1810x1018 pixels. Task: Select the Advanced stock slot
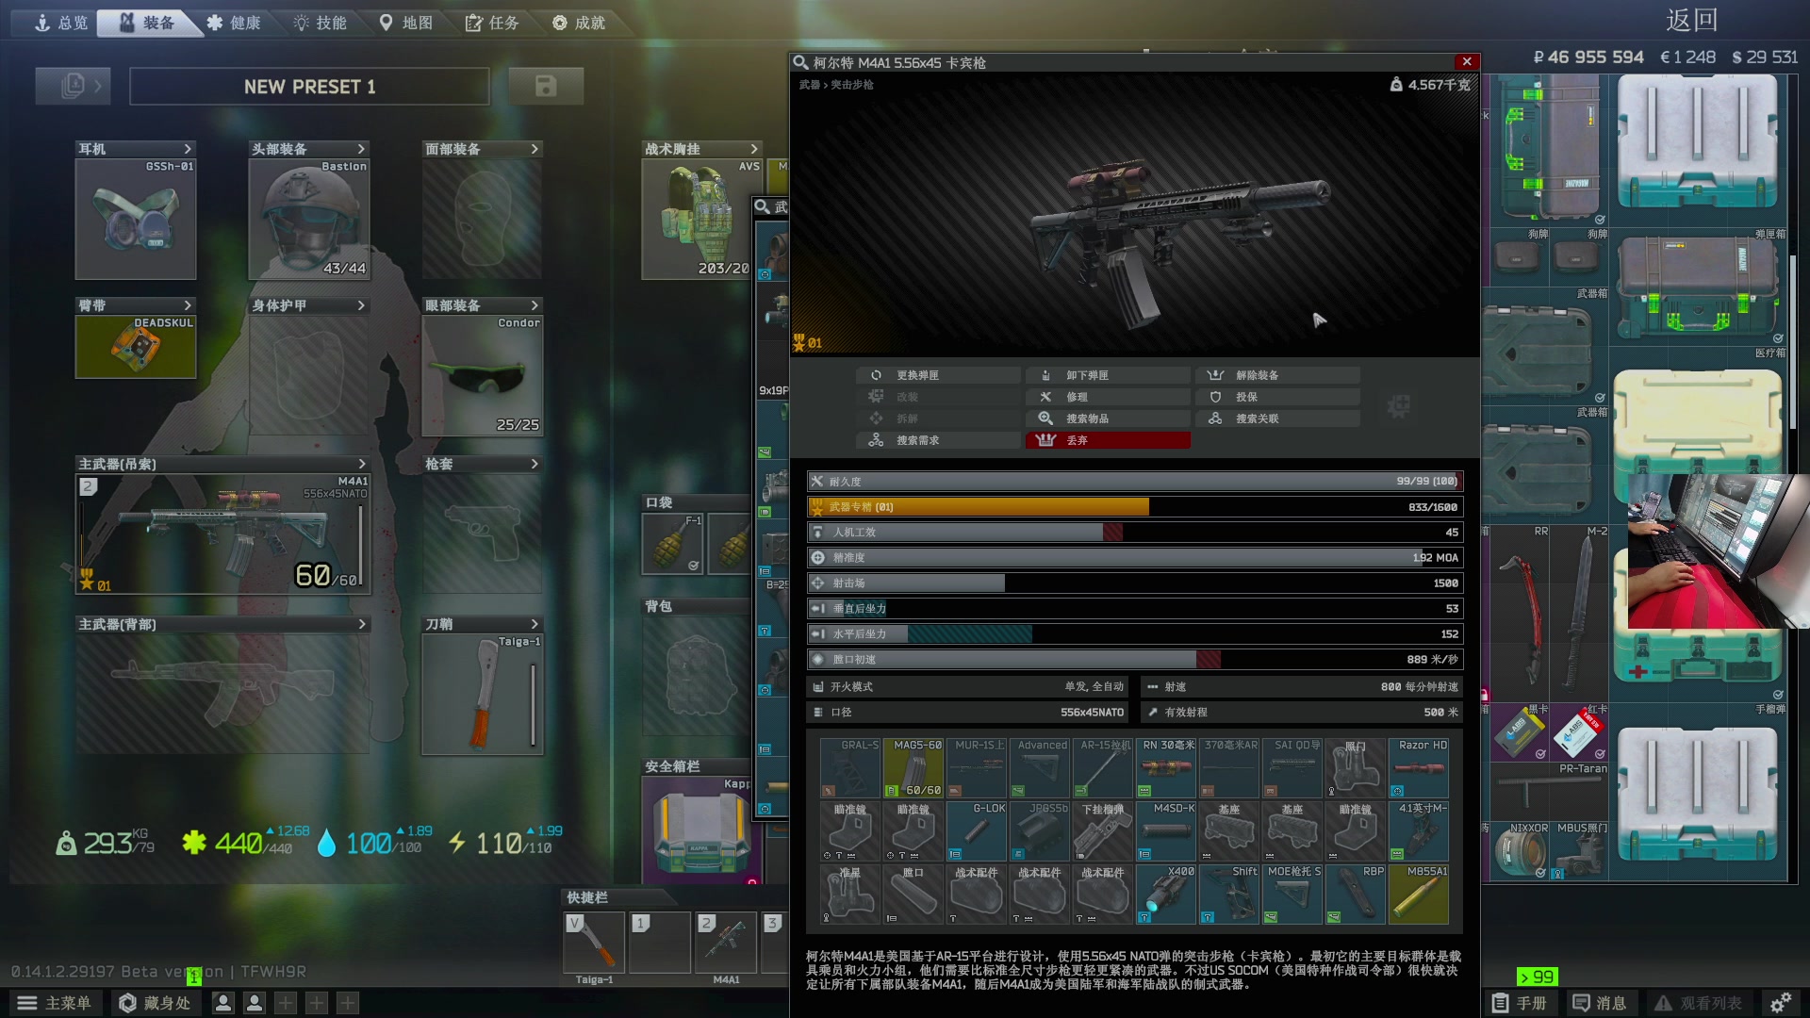[x=1040, y=768]
